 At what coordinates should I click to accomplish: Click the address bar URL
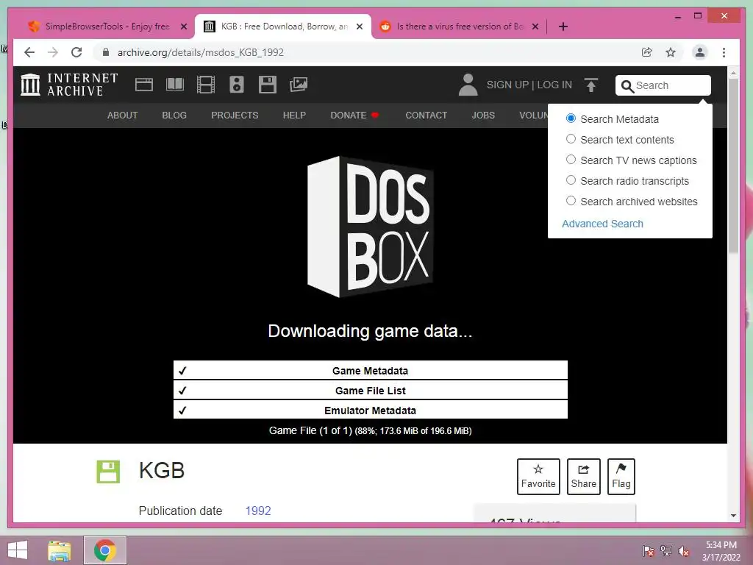click(201, 52)
